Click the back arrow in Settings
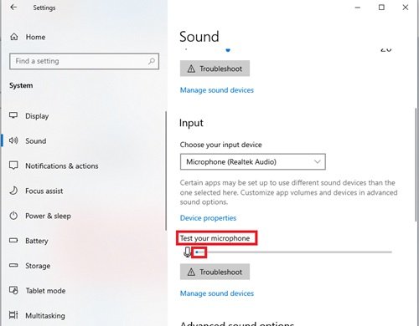This screenshot has height=326, width=419. [13, 8]
